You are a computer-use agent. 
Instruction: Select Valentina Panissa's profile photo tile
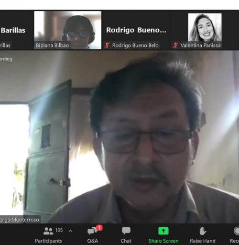205,27
